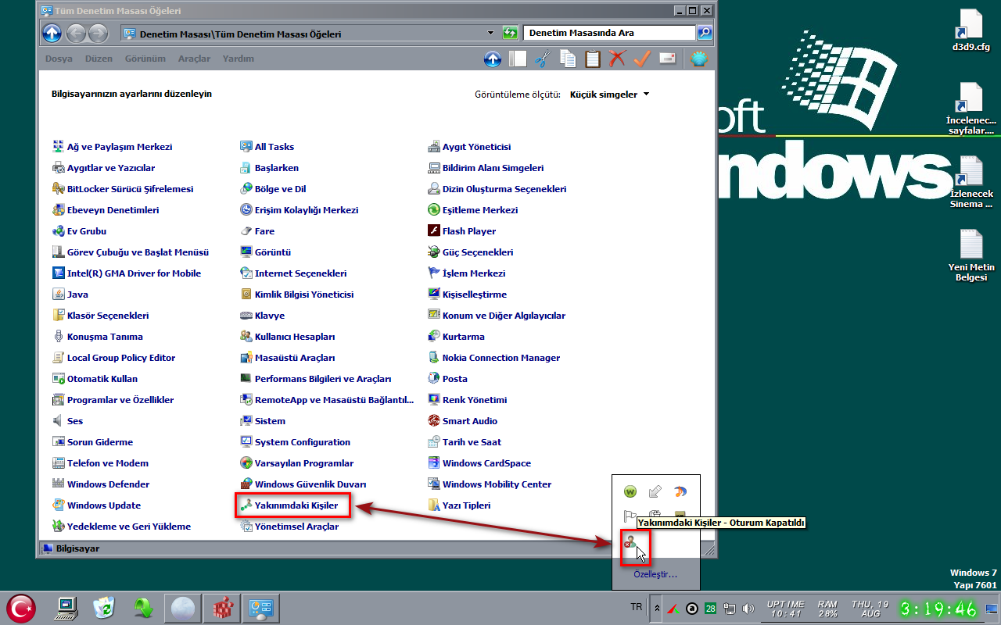Click the orange-blue music note tray icon
Image resolution: width=1001 pixels, height=625 pixels.
point(680,491)
